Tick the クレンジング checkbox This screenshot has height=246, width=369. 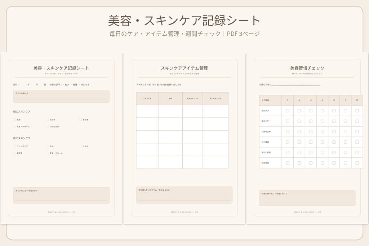click(14, 146)
